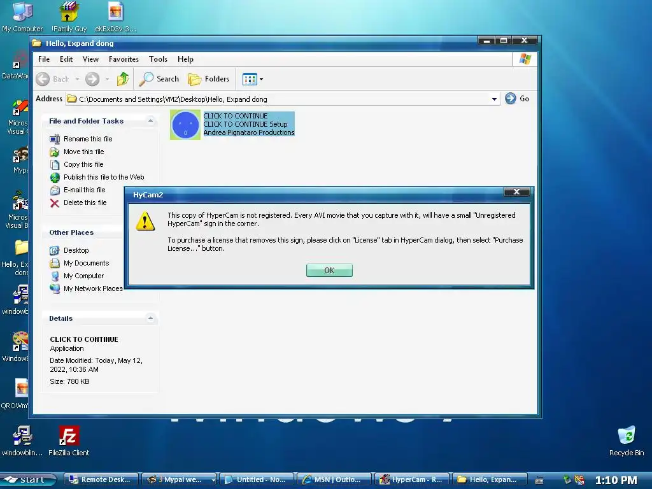Open the Edit menu
Image resolution: width=652 pixels, height=489 pixels.
pos(66,59)
